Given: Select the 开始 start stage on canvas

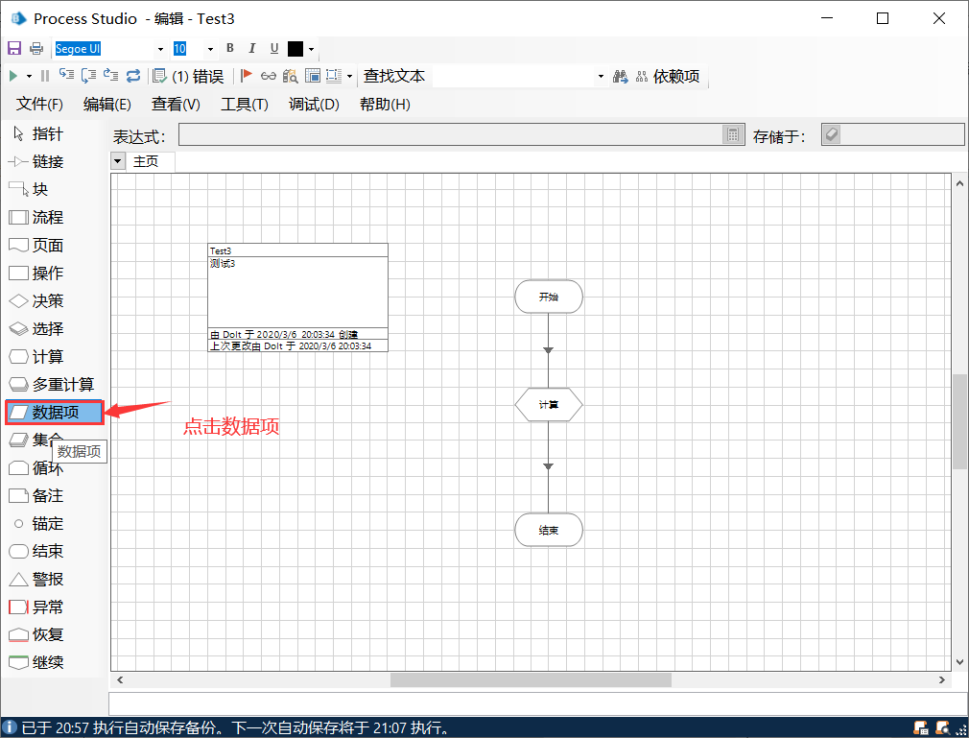Looking at the screenshot, I should 549,297.
